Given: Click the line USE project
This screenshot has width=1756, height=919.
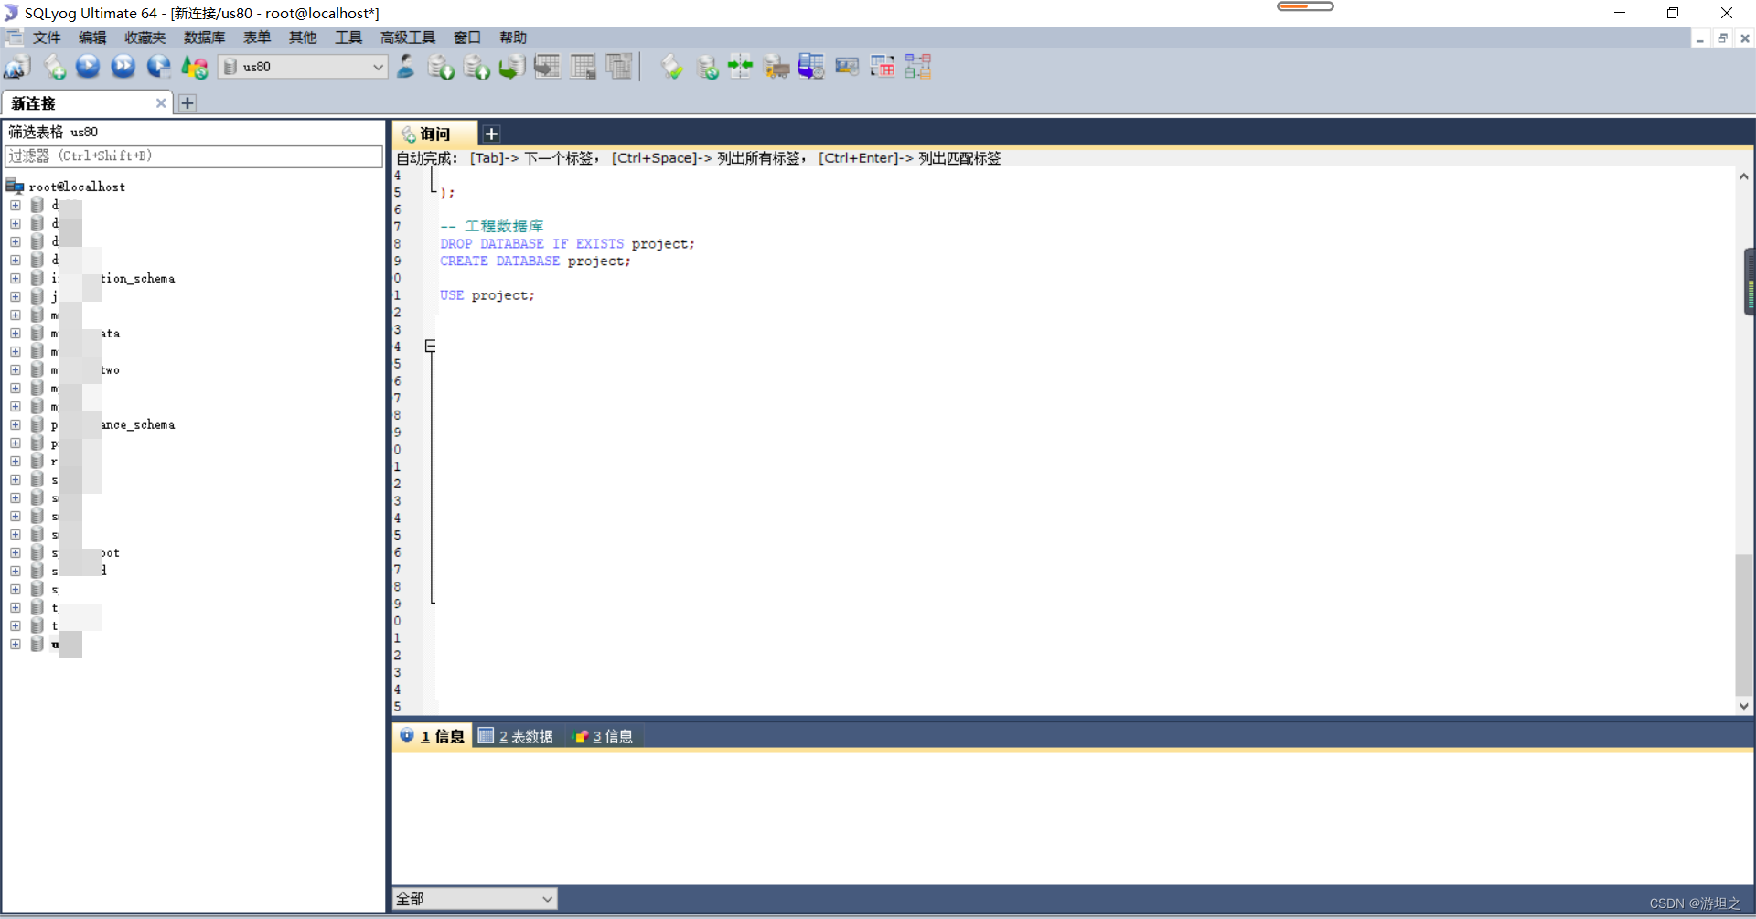Looking at the screenshot, I should point(487,295).
